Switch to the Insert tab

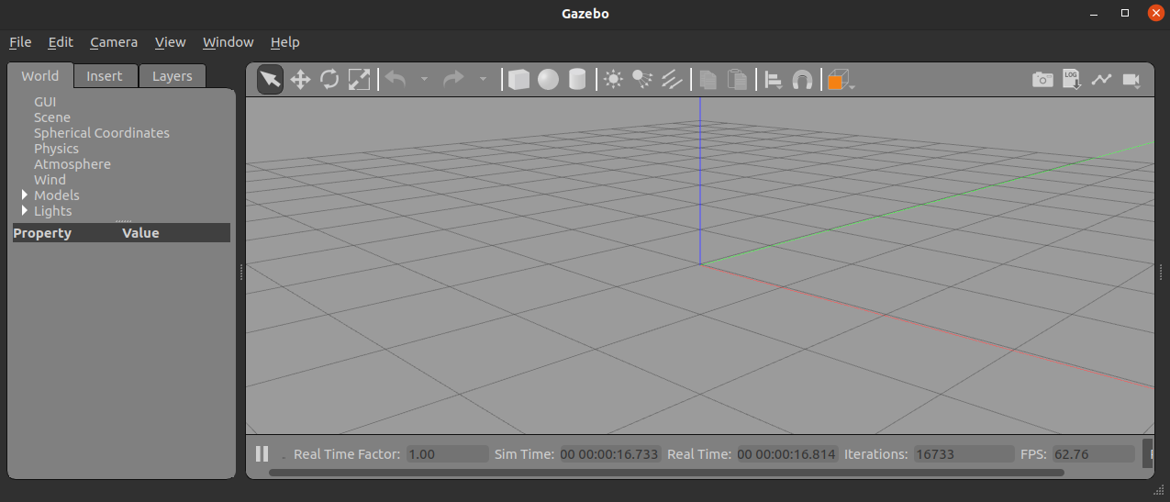(105, 76)
